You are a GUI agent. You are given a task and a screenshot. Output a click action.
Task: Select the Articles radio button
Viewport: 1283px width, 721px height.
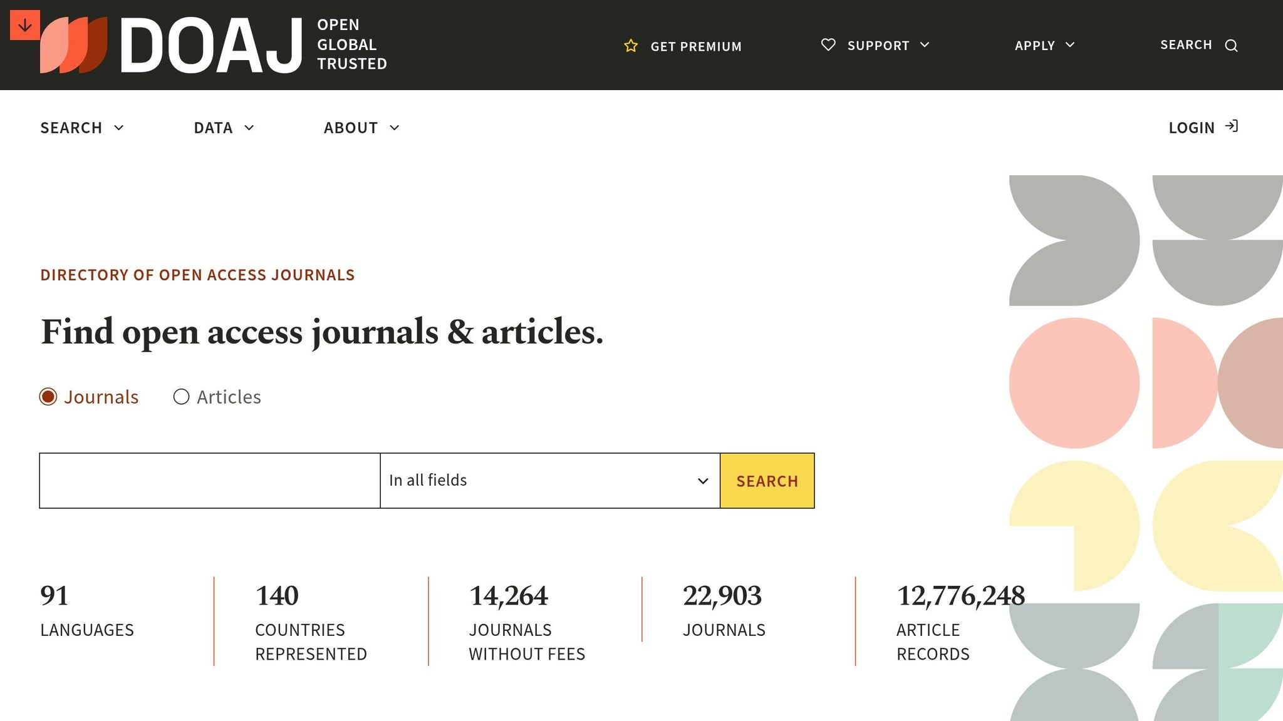[181, 397]
